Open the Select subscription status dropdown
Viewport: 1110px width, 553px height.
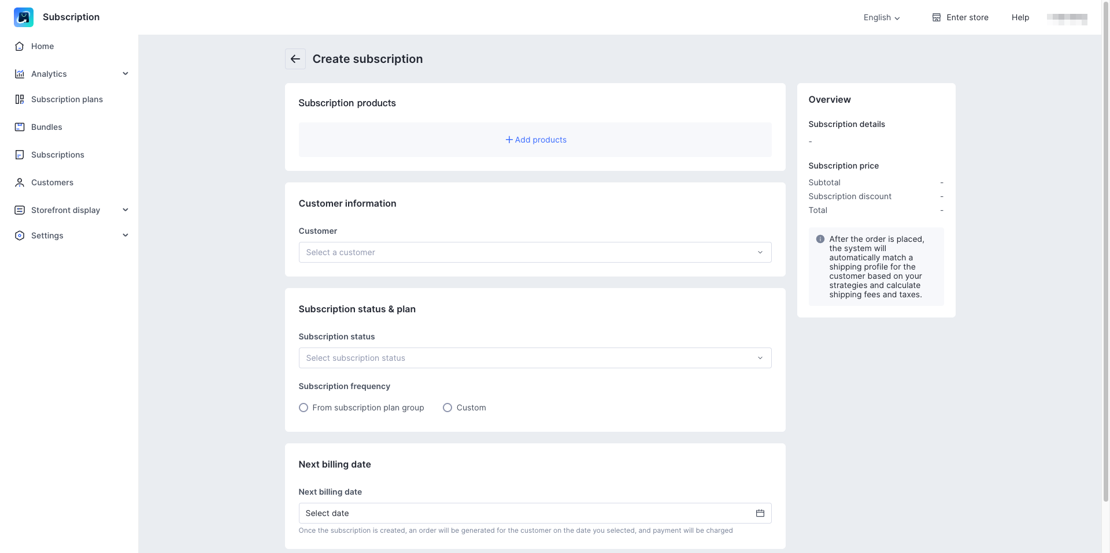[535, 358]
